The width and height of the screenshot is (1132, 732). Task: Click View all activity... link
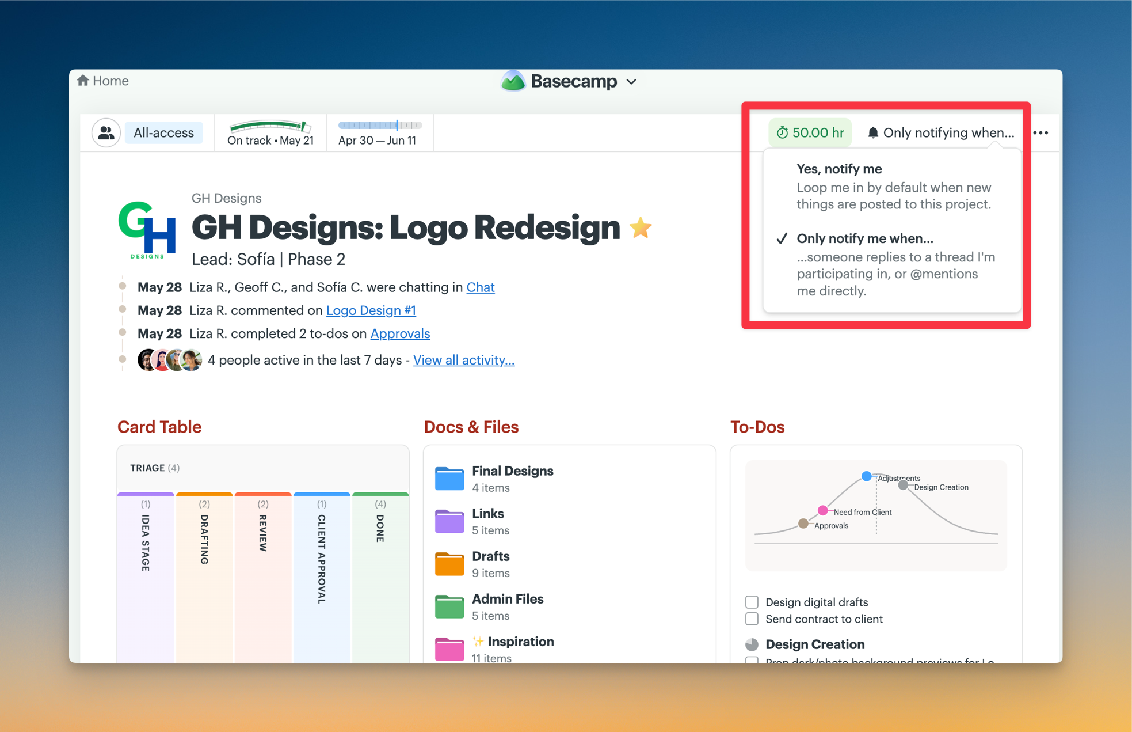point(464,360)
